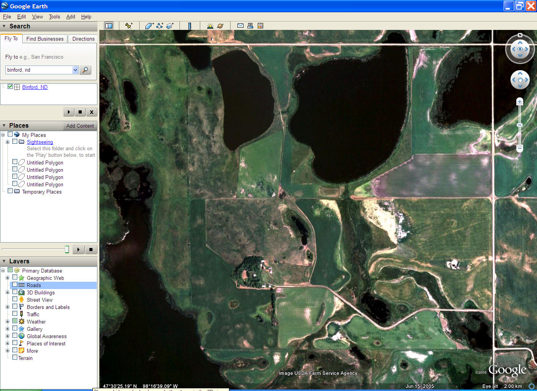537x391 pixels.
Task: Open the Binford, ND link
Action: pyautogui.click(x=35, y=87)
